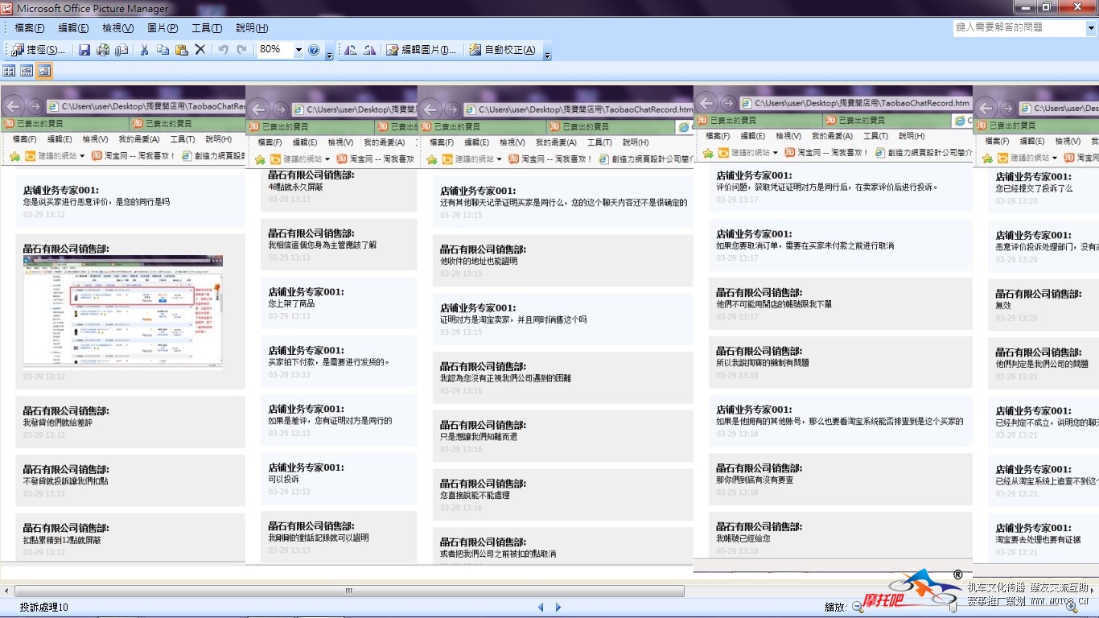Apply 自動校正 auto correct
The height and width of the screenshot is (618, 1099).
point(503,50)
